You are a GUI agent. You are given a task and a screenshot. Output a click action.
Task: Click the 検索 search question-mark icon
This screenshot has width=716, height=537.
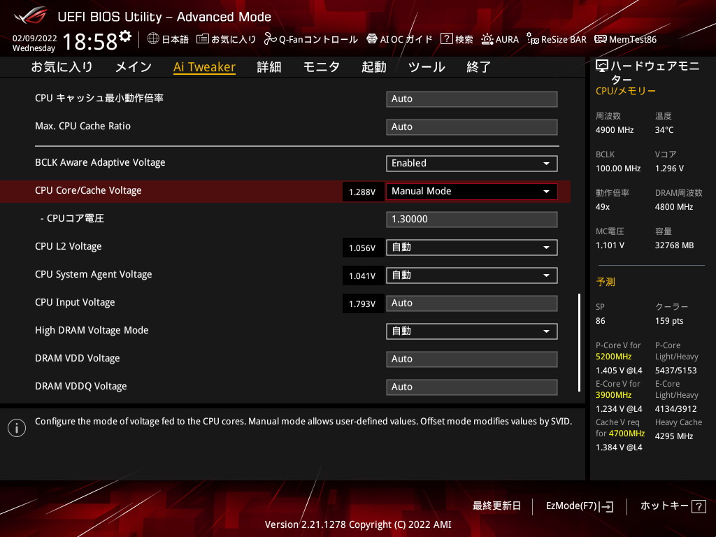tap(446, 39)
